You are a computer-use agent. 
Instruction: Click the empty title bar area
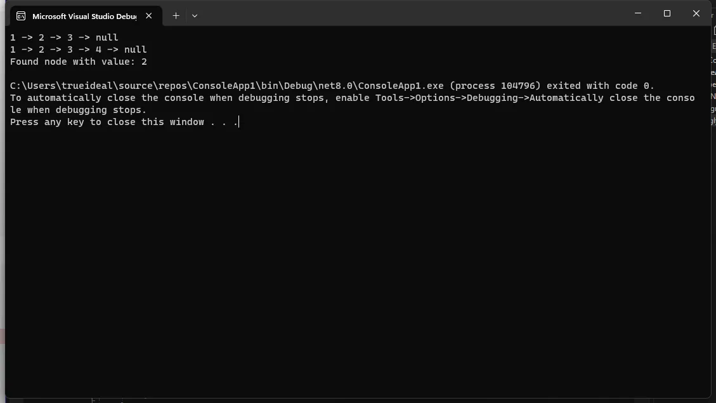tap(412, 14)
